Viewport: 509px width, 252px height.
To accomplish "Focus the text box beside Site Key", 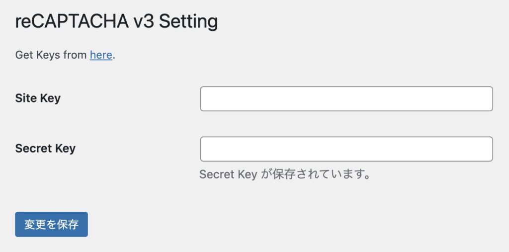I will (x=346, y=99).
